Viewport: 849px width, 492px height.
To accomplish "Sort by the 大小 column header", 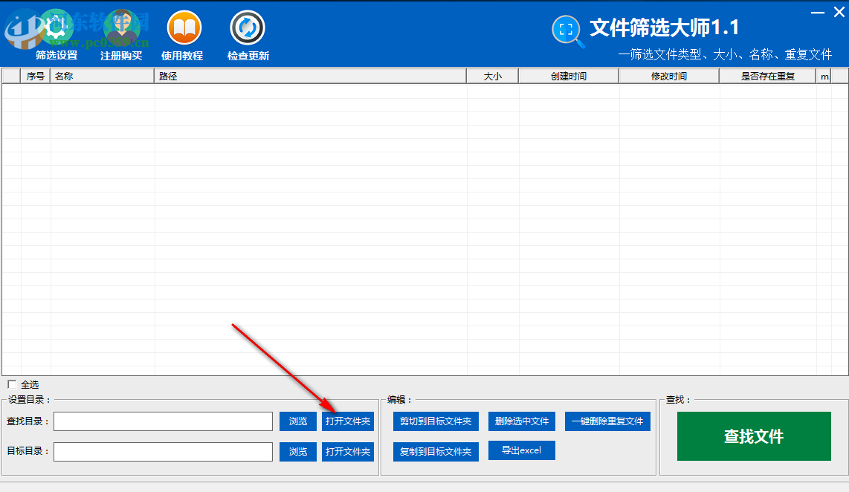I will click(x=493, y=77).
